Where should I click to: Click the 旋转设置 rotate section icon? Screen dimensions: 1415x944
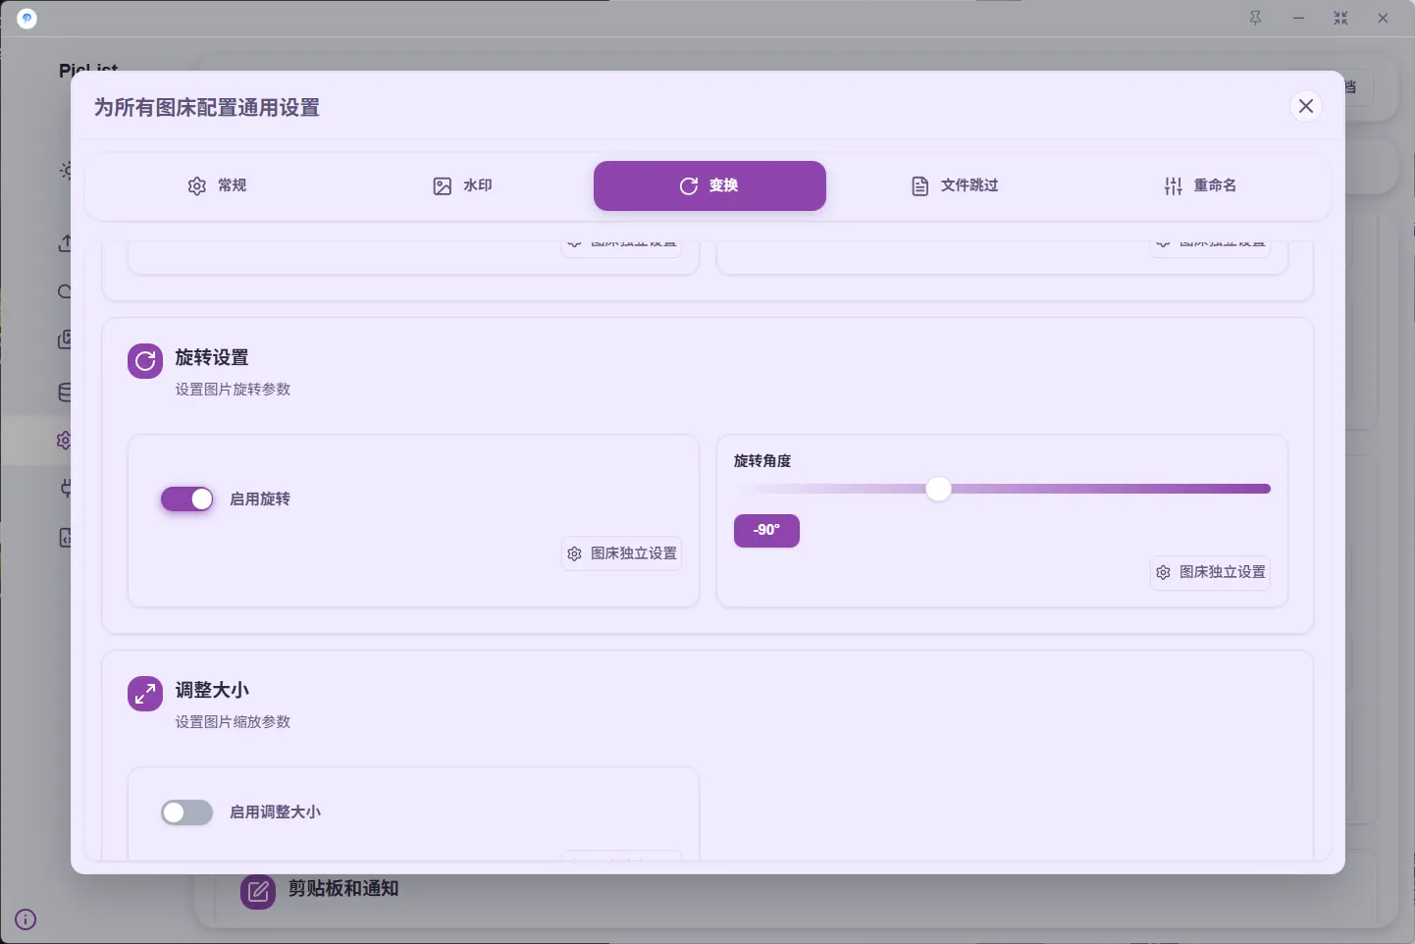145,361
